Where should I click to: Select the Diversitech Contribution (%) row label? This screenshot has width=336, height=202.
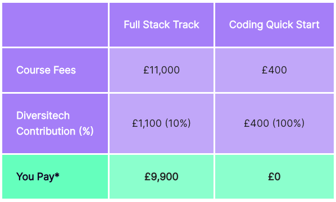[55, 123]
